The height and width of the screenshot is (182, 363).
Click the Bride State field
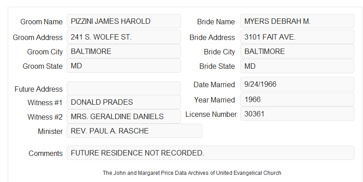(297, 66)
